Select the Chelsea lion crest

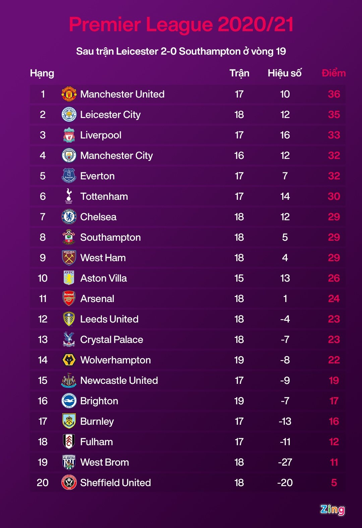pyautogui.click(x=69, y=217)
